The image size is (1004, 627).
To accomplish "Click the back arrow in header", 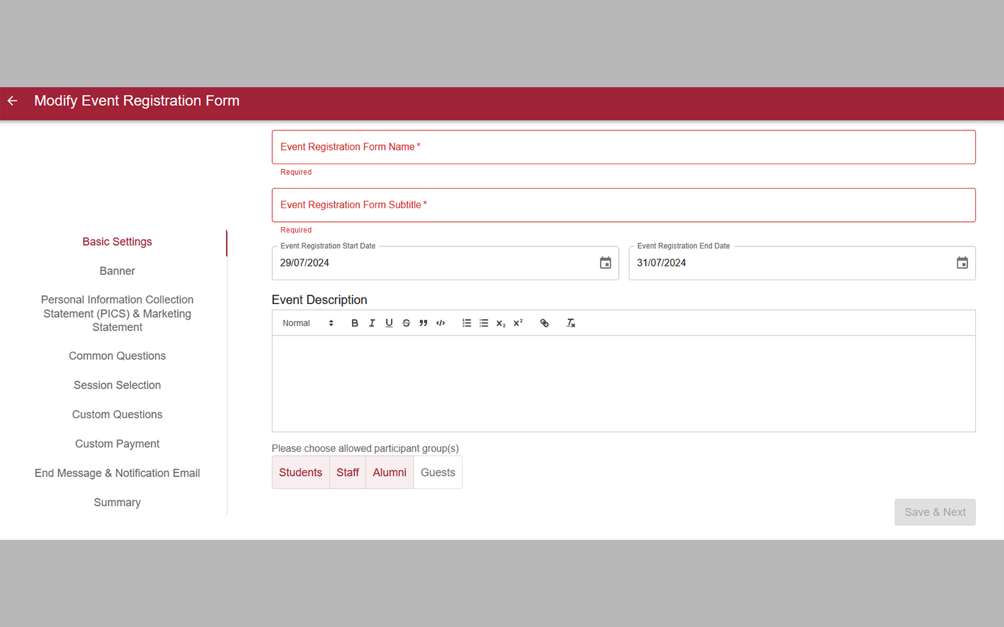I will [x=13, y=101].
